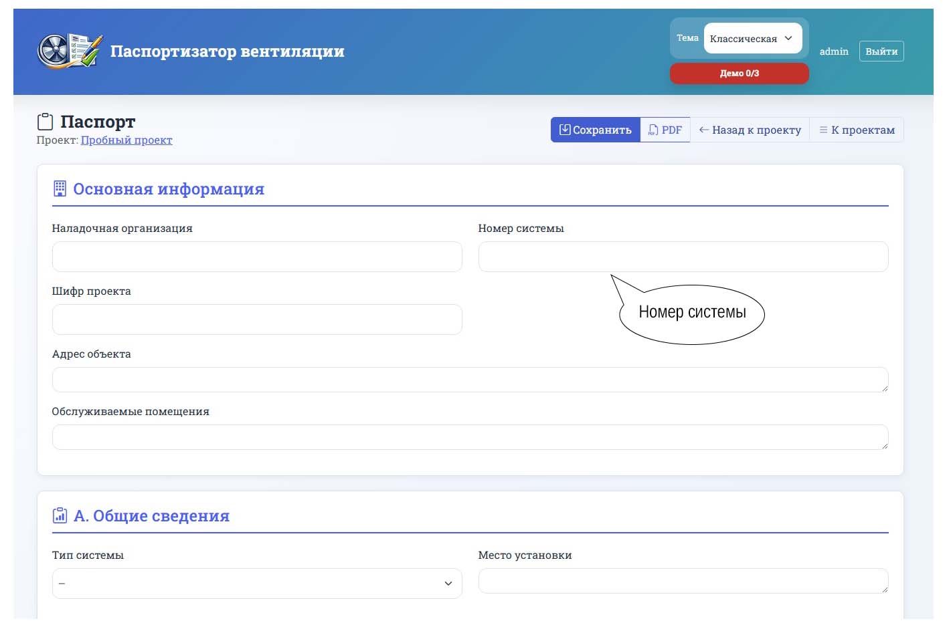949x633 pixels.
Task: Click the Место установки field
Action: click(683, 581)
